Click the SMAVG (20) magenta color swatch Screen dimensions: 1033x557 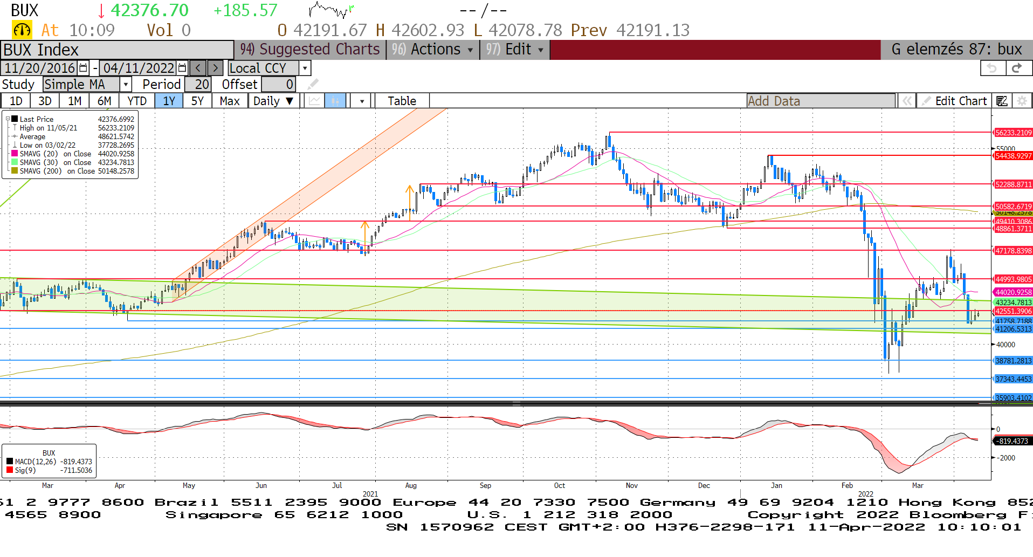(15, 154)
